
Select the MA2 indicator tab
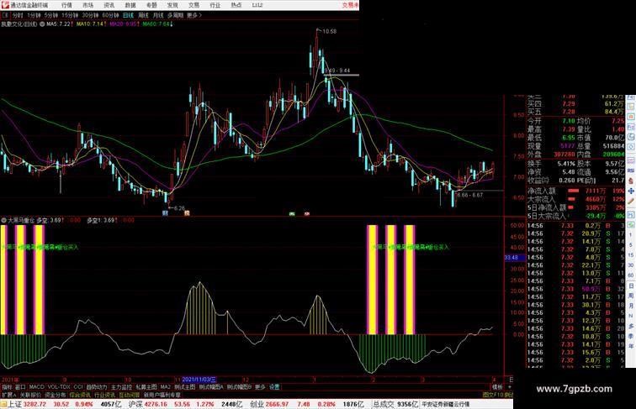(x=165, y=387)
